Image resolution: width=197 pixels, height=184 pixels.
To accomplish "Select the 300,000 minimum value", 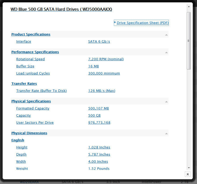I will pyautogui.click(x=104, y=73).
